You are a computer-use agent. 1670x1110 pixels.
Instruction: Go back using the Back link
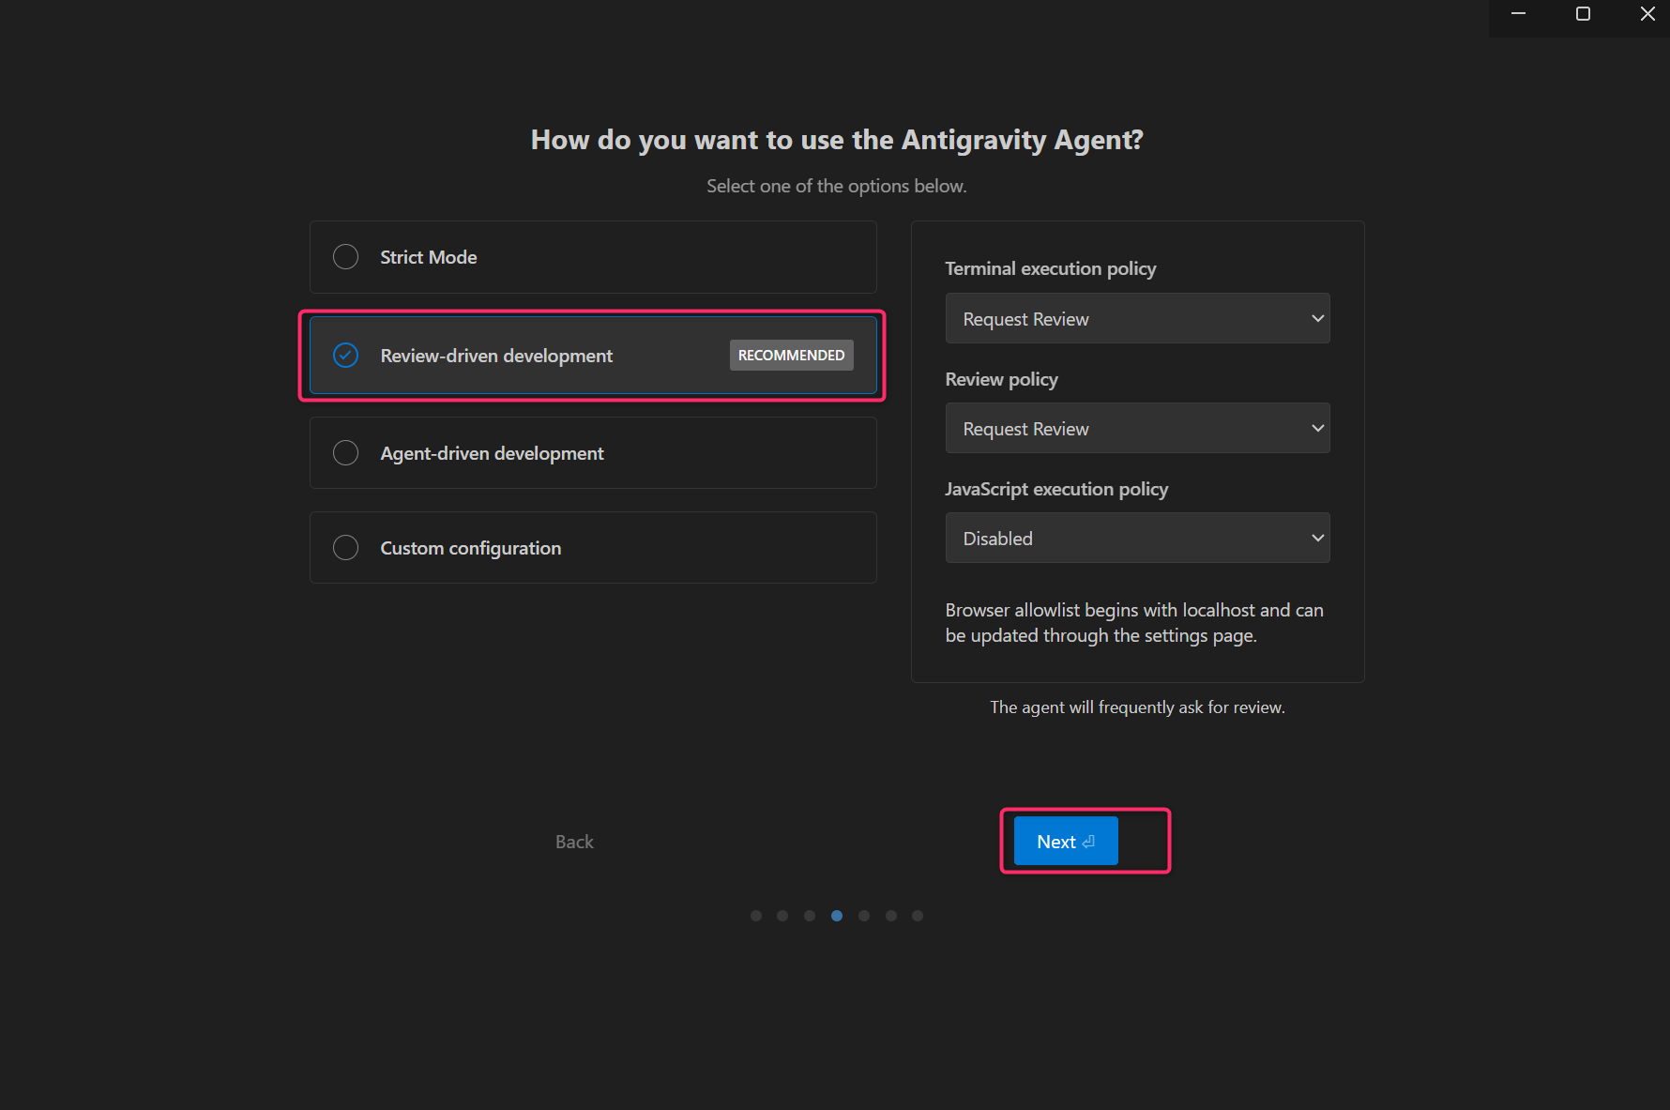574,842
